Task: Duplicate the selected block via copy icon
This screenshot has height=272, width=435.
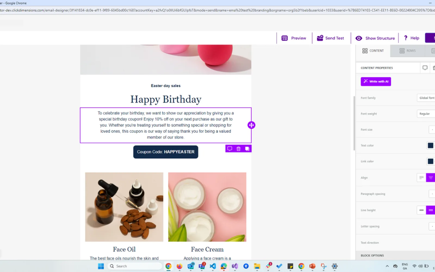Action: click(247, 149)
